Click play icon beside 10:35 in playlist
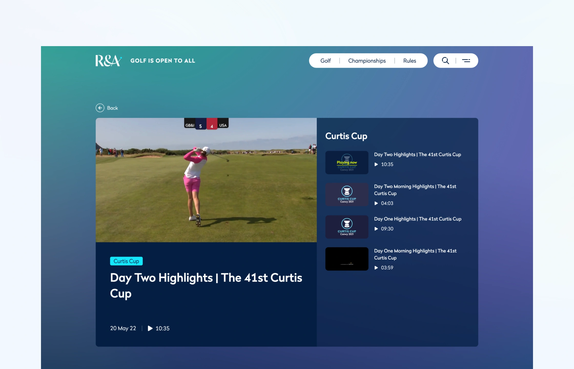This screenshot has width=574, height=369. pos(376,165)
